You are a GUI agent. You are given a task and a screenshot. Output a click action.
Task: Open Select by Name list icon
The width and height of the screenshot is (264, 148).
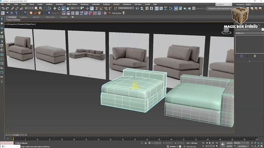(40, 8)
